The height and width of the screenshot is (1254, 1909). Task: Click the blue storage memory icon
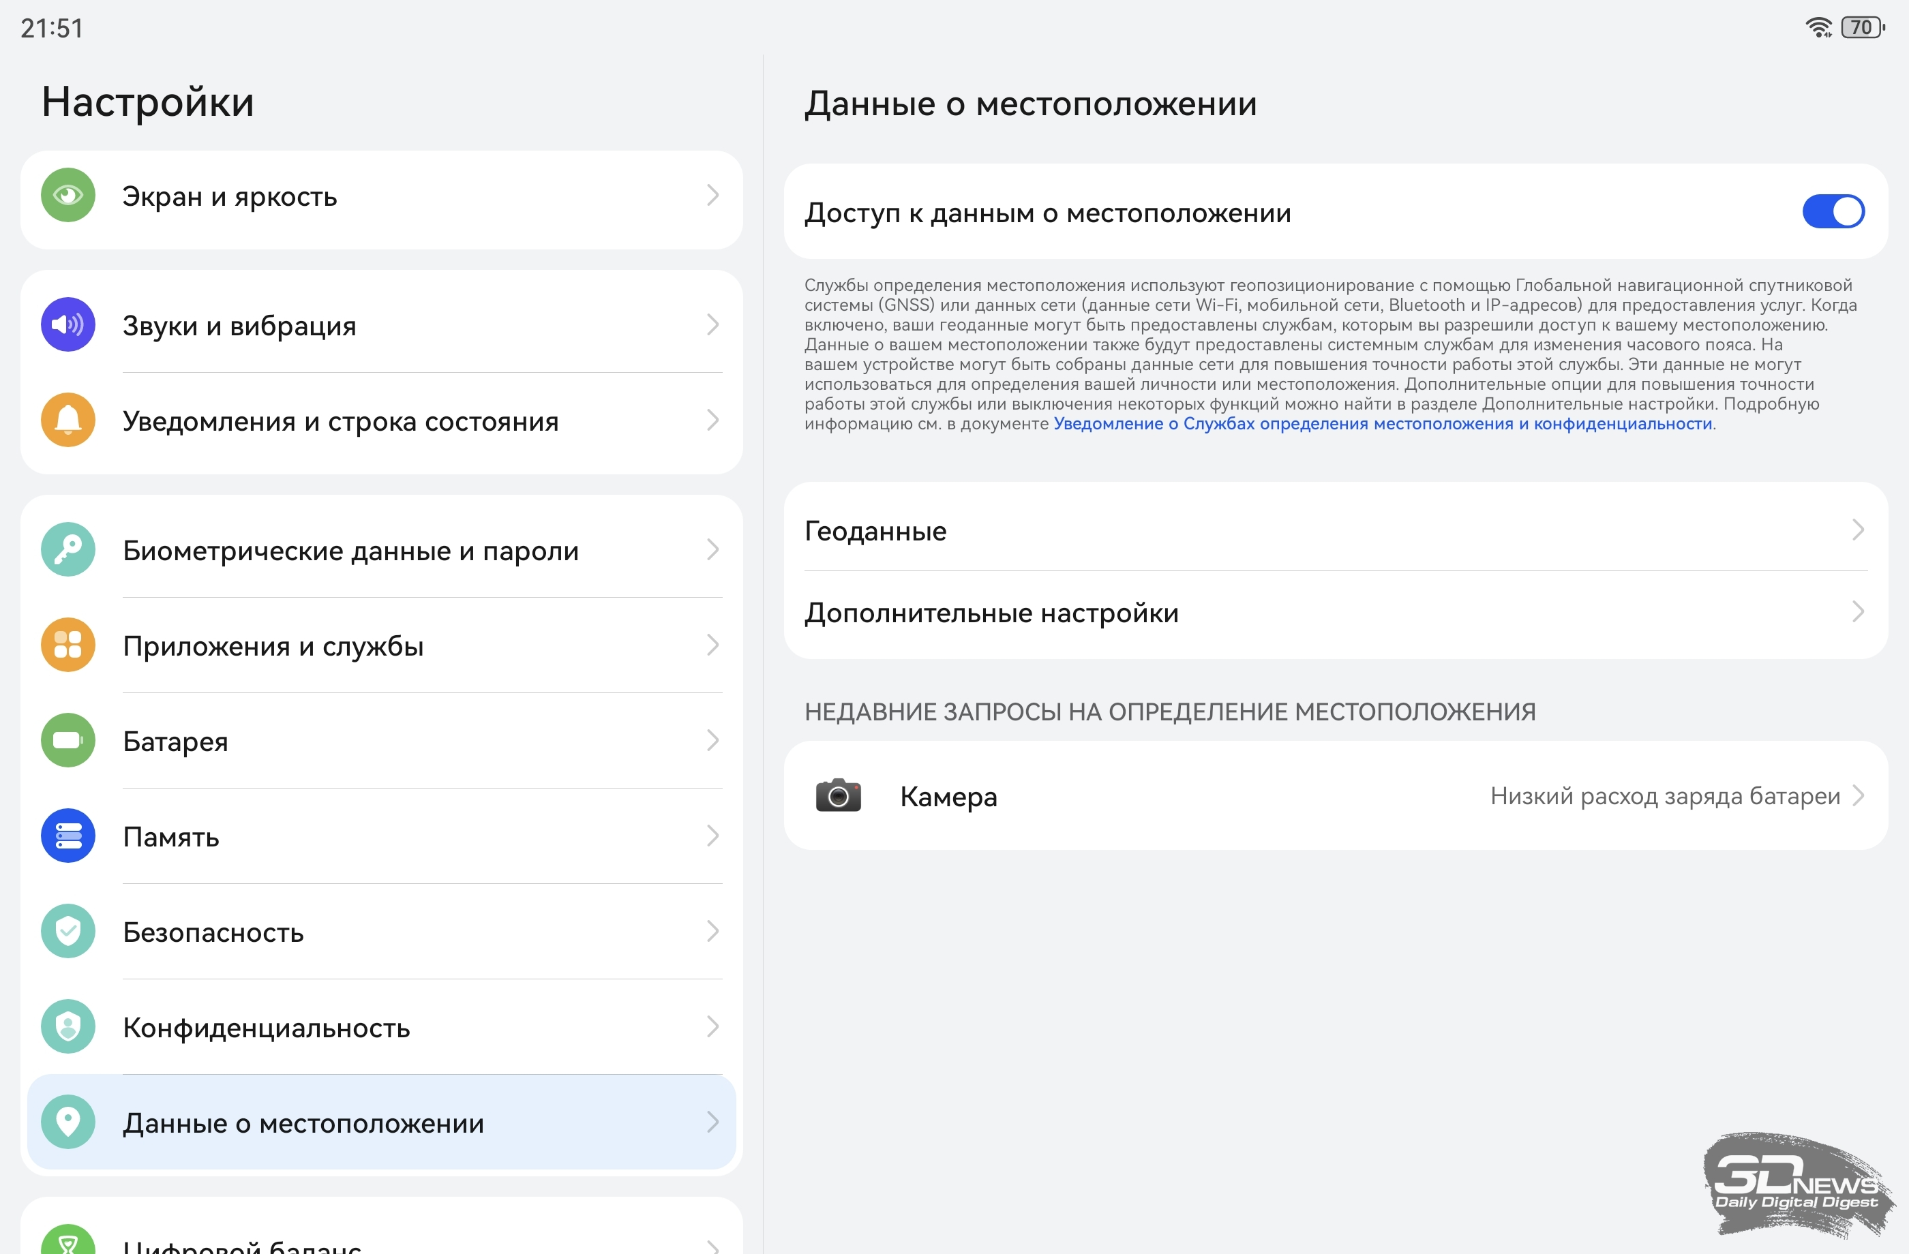(68, 836)
